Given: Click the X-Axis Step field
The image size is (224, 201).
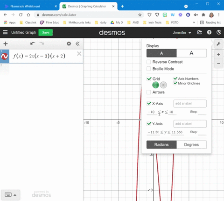Looking at the screenshot, I should 202,112.
